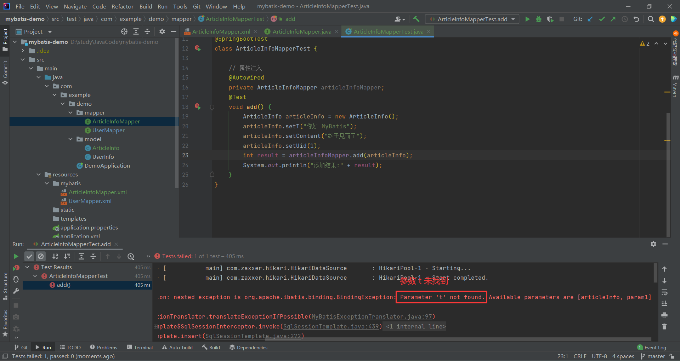Toggle soft-wrap in console
The image size is (680, 361).
(x=664, y=292)
